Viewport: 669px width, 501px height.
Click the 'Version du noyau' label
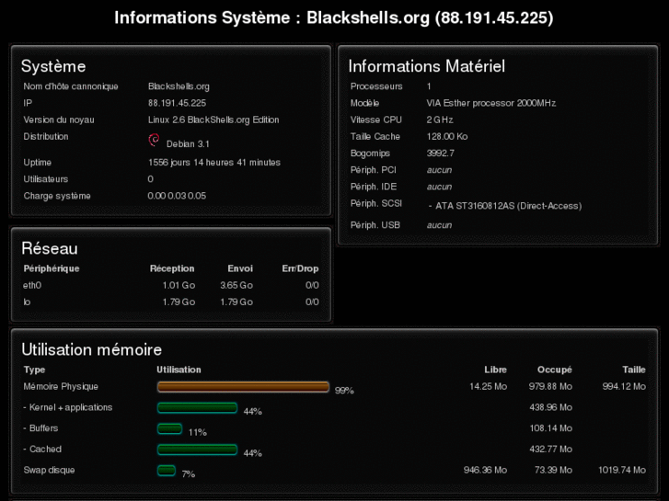click(x=59, y=120)
